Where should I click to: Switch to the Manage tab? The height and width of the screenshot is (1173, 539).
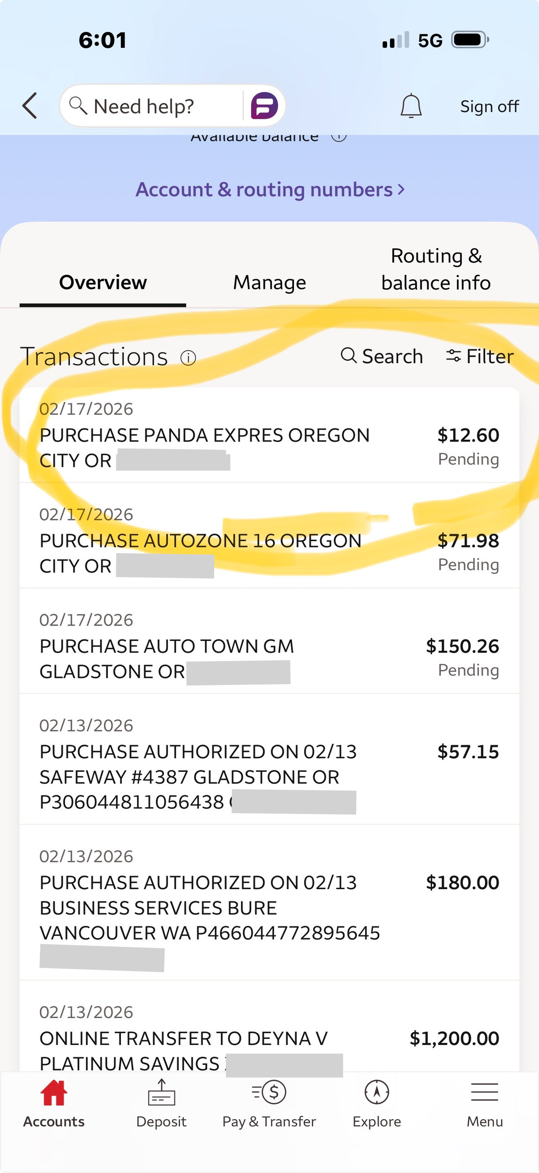[x=269, y=282]
